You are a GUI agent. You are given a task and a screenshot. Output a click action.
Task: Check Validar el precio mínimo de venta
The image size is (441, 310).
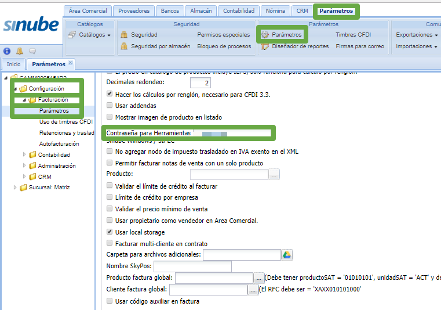coord(110,209)
